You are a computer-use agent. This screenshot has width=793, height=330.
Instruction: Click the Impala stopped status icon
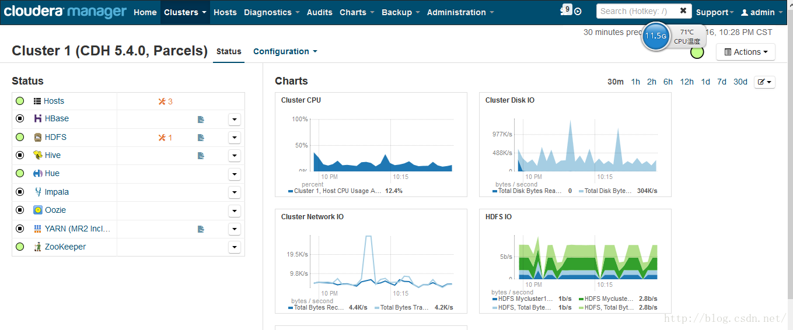pyautogui.click(x=20, y=192)
